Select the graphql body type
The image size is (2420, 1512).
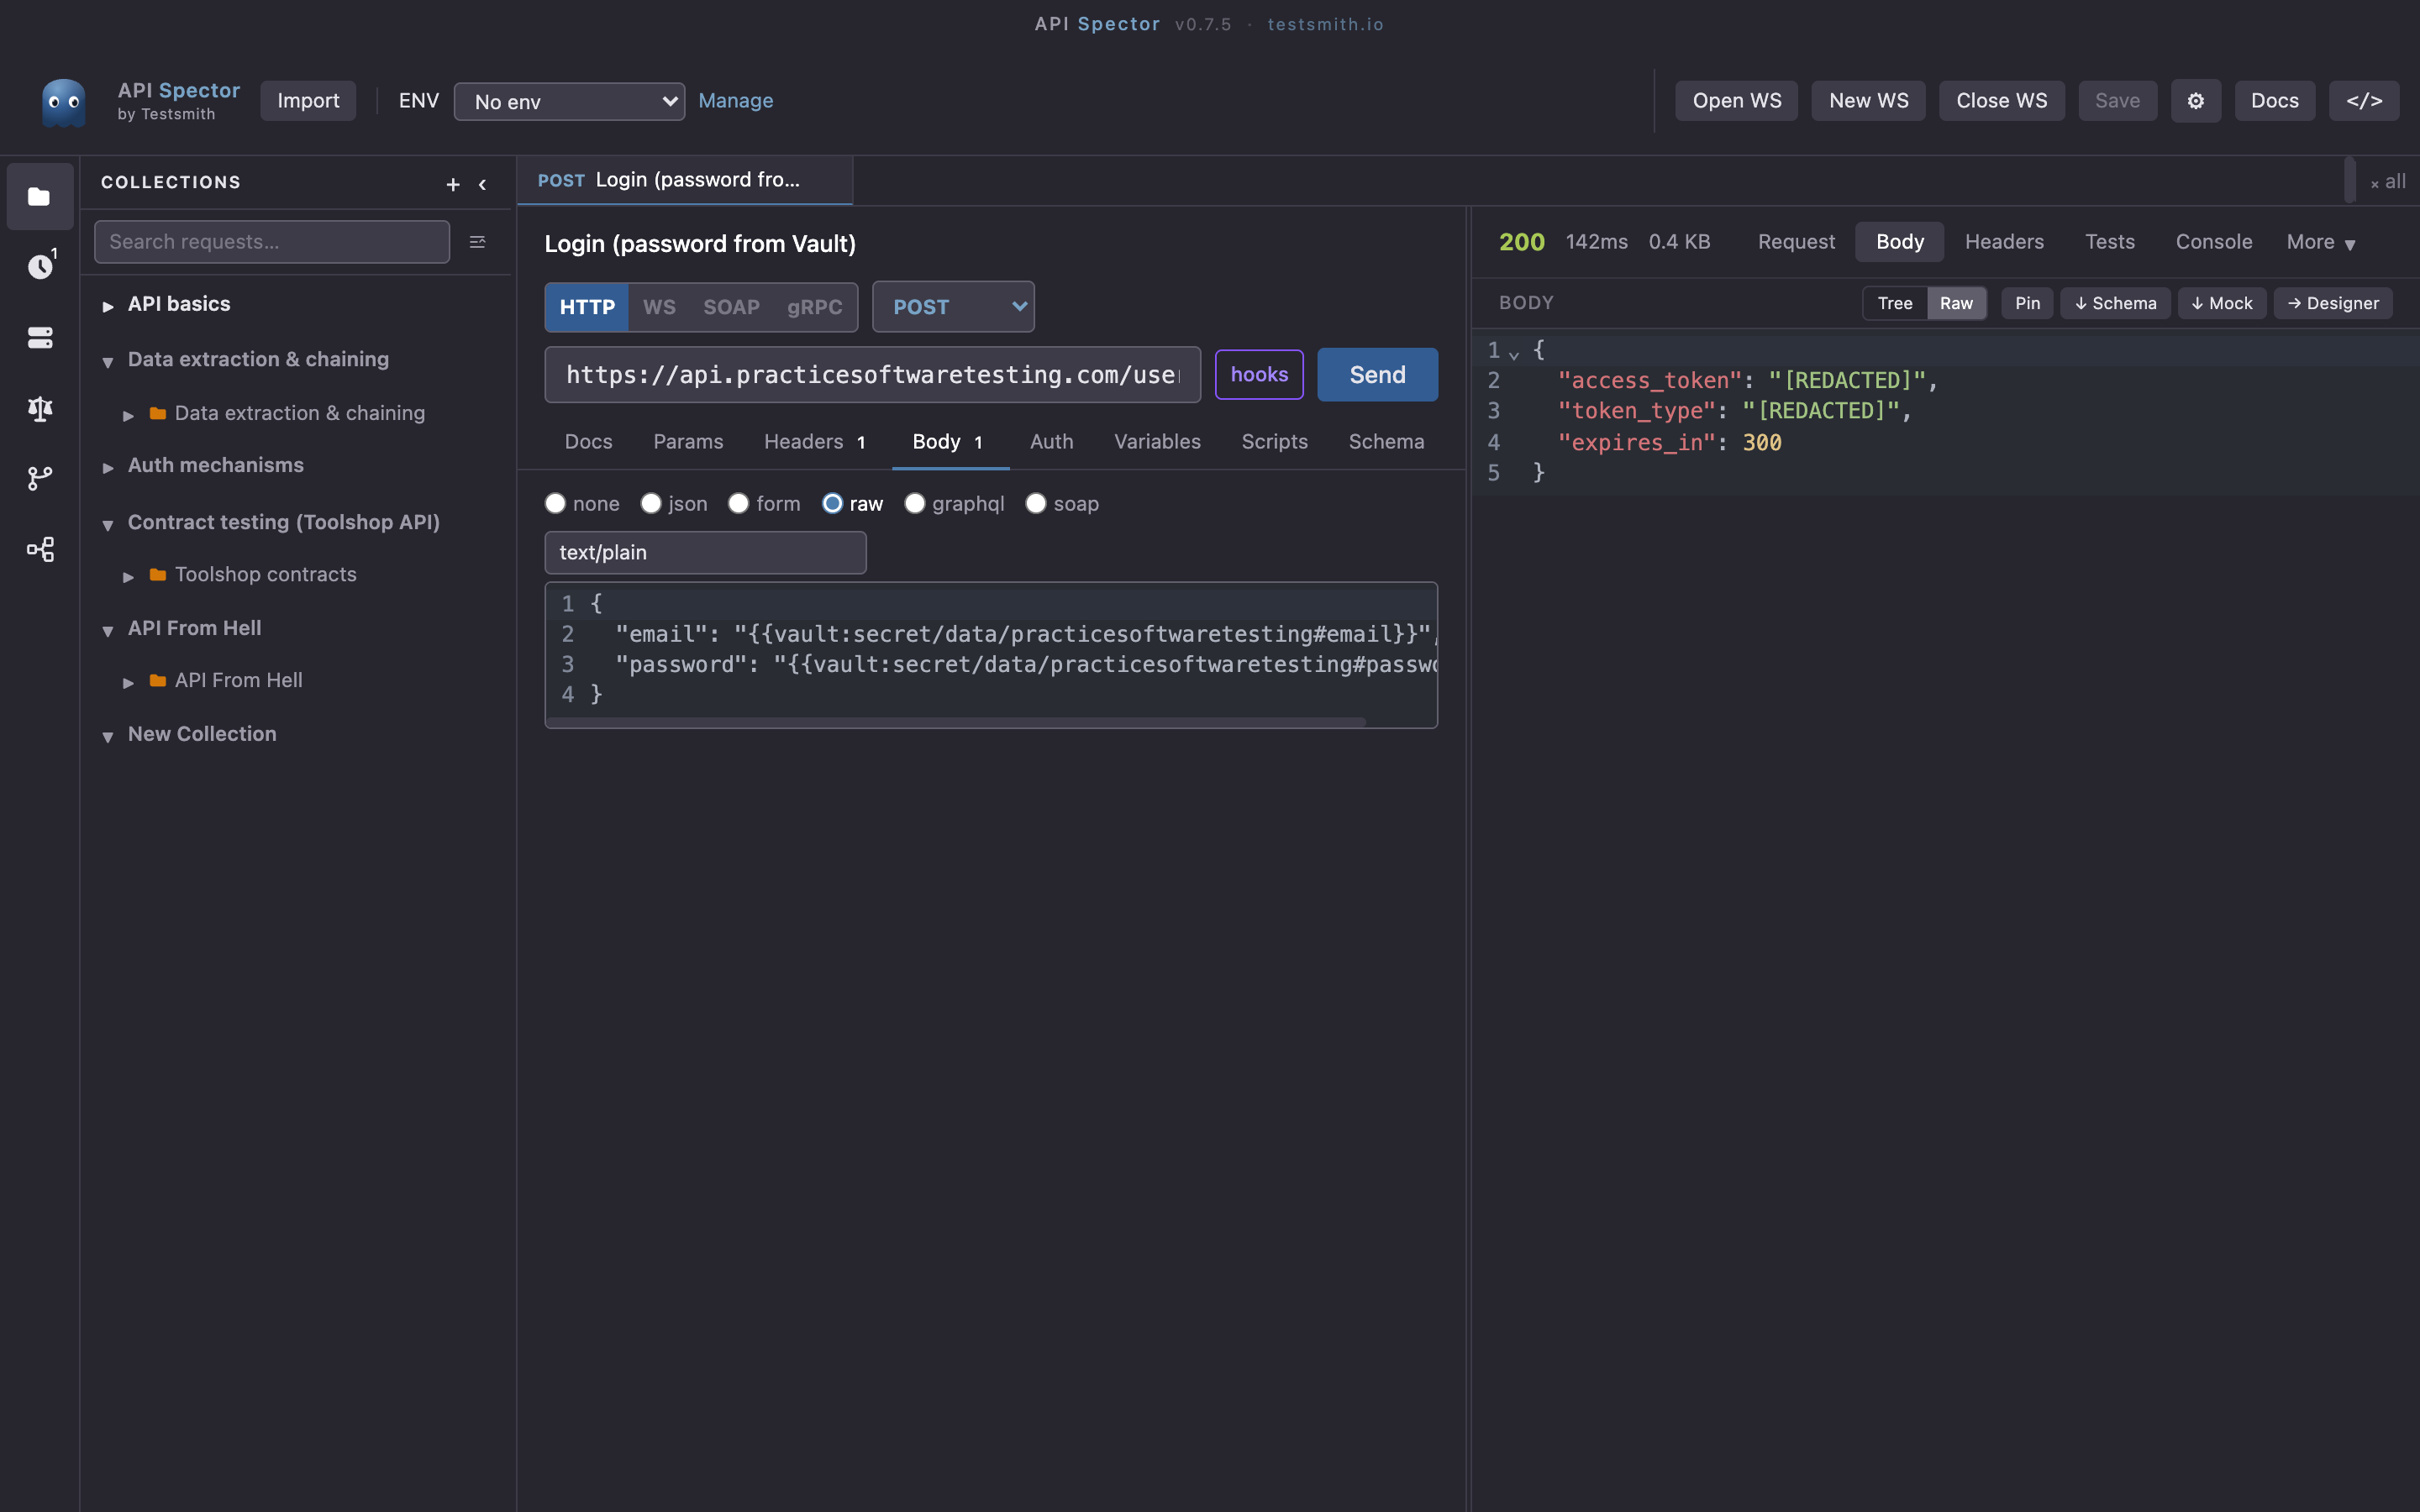(914, 503)
